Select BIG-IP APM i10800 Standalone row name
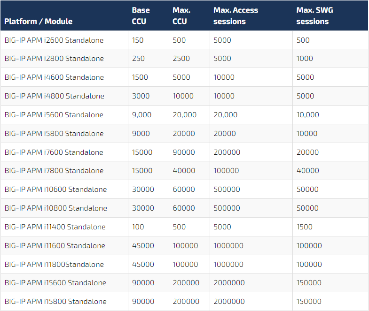The width and height of the screenshot is (369, 311). 56,208
